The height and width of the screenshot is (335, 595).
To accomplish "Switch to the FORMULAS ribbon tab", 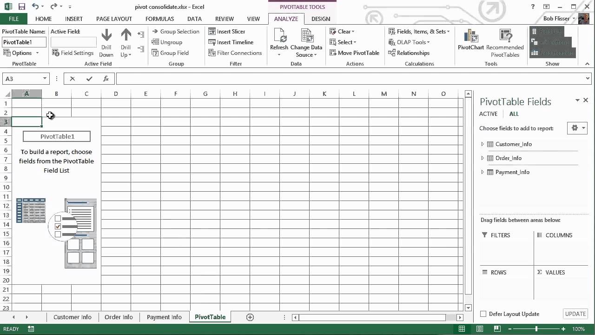I will [x=159, y=19].
